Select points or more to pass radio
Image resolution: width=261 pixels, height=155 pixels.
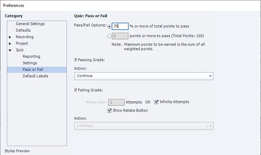(x=109, y=36)
